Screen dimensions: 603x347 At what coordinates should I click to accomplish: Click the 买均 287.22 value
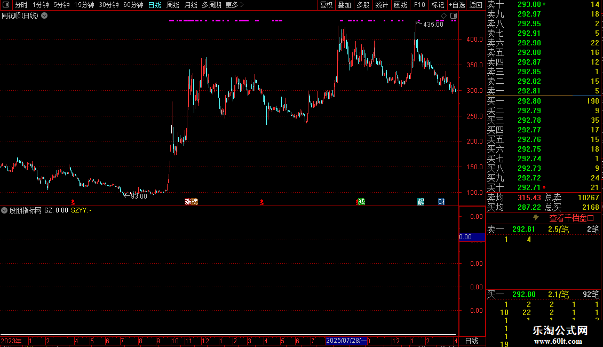pos(529,207)
